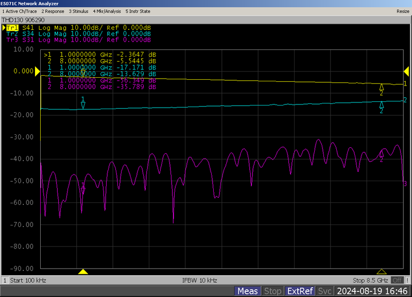Image resolution: width=412 pixels, height=297 pixels.
Task: Expand the Instr State menu
Action: click(x=139, y=11)
